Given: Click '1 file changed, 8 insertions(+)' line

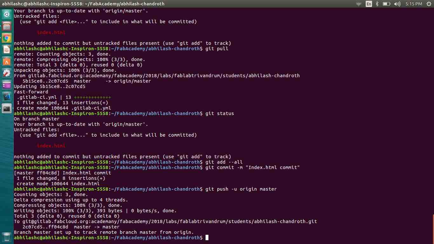Looking at the screenshot, I should [x=61, y=178].
